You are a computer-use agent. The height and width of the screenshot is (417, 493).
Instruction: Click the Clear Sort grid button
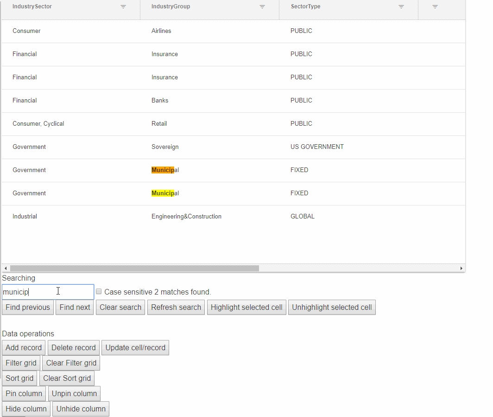pos(67,378)
